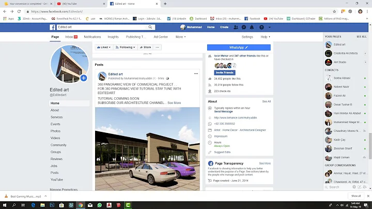Viewport: 372px width, 209px height.
Task: Expand the account menu arrow in top bar
Action: click(269, 27)
